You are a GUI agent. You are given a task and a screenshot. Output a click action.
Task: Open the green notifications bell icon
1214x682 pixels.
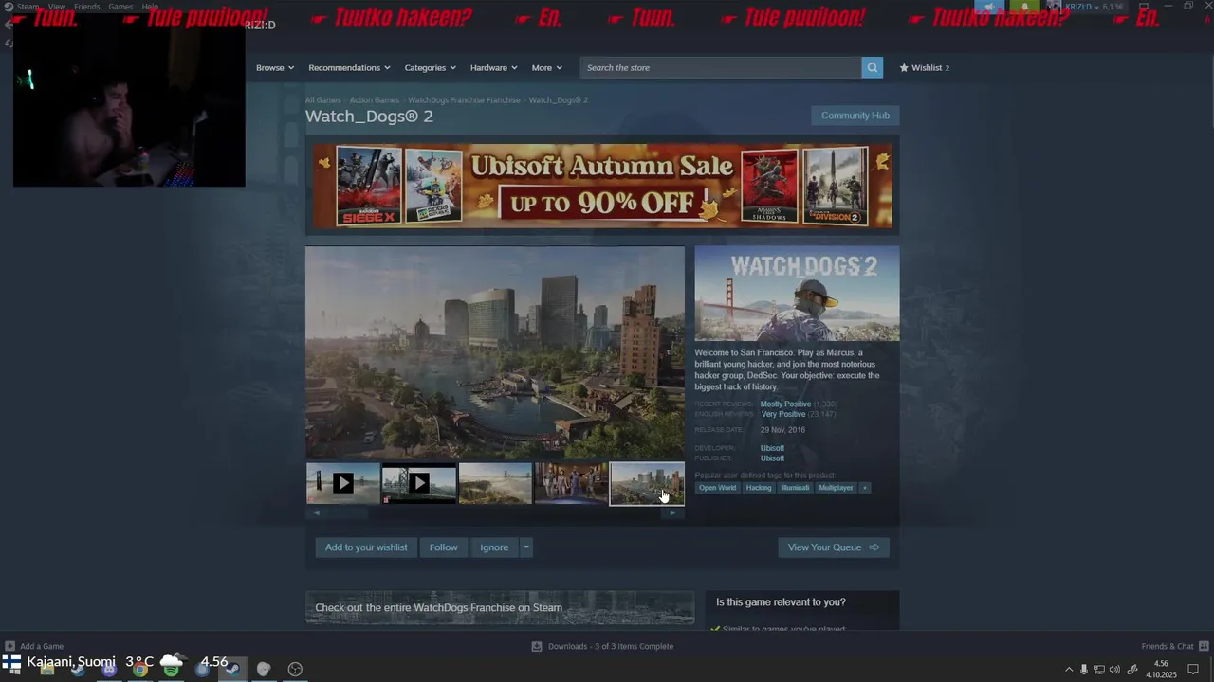coord(1025,7)
